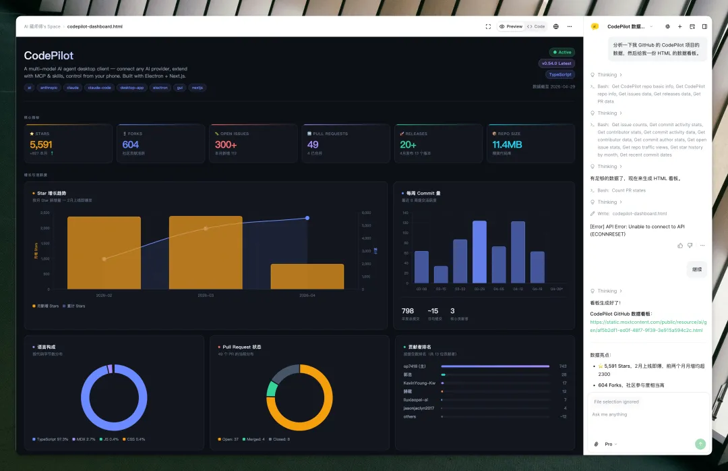Toggle MDX 2.7% legend item
This screenshot has width=728, height=471.
pyautogui.click(x=84, y=439)
